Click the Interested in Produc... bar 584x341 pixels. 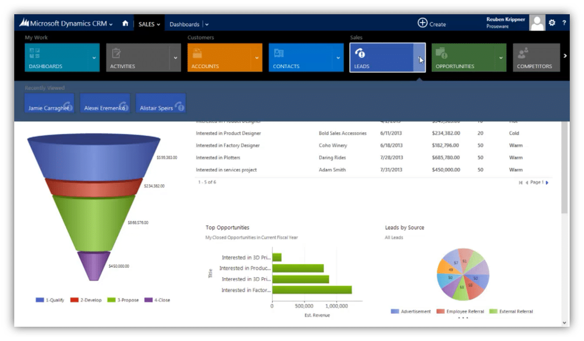[x=298, y=268]
